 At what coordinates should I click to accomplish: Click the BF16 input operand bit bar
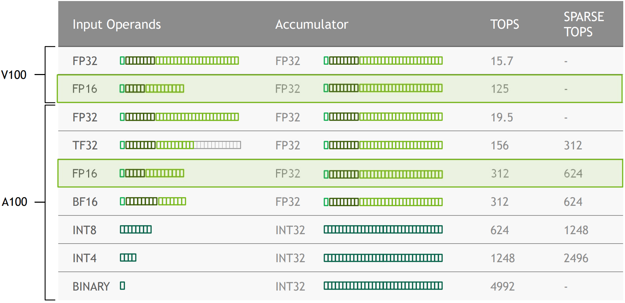point(153,201)
